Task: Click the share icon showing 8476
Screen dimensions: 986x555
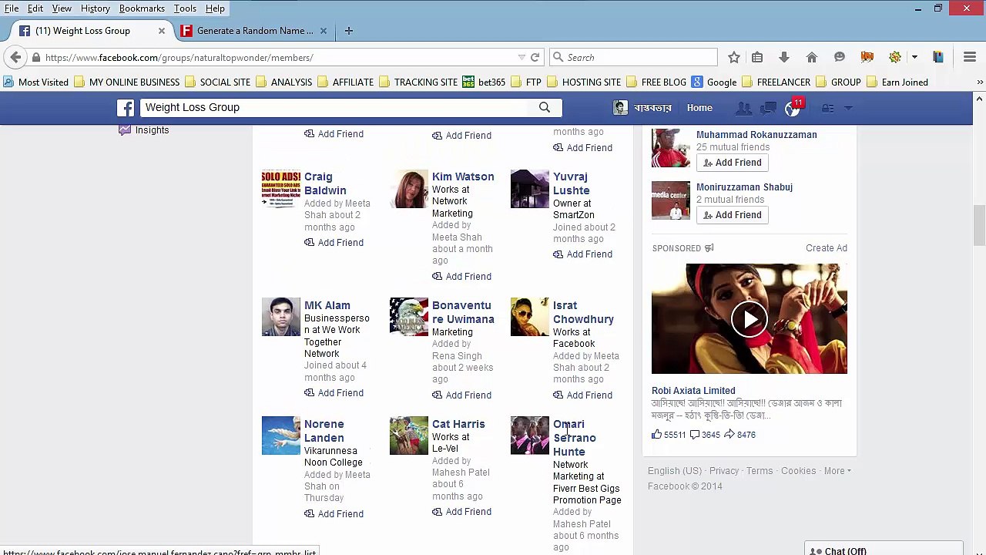Action: click(x=729, y=434)
